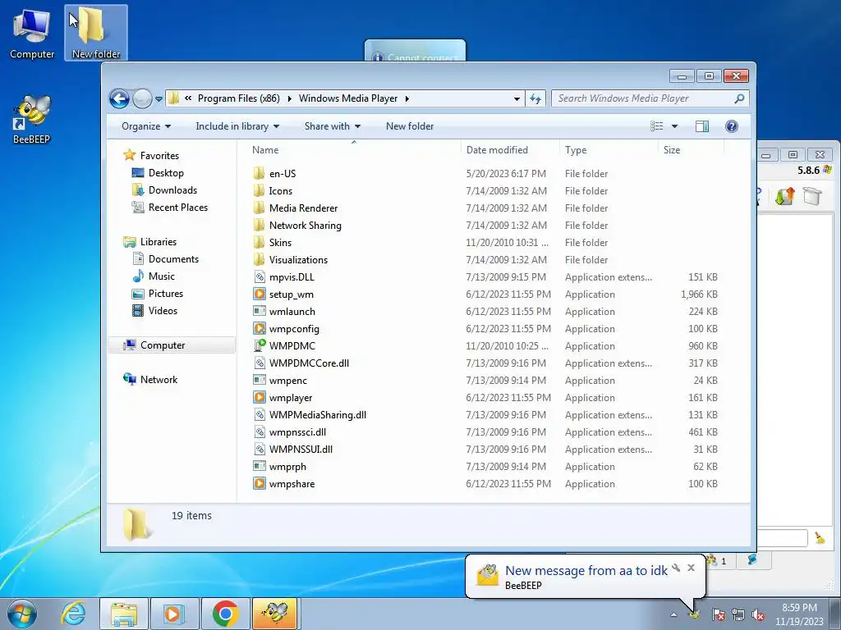This screenshot has height=630, width=841.
Task: Select the Network Sharing folder
Action: [x=306, y=226]
